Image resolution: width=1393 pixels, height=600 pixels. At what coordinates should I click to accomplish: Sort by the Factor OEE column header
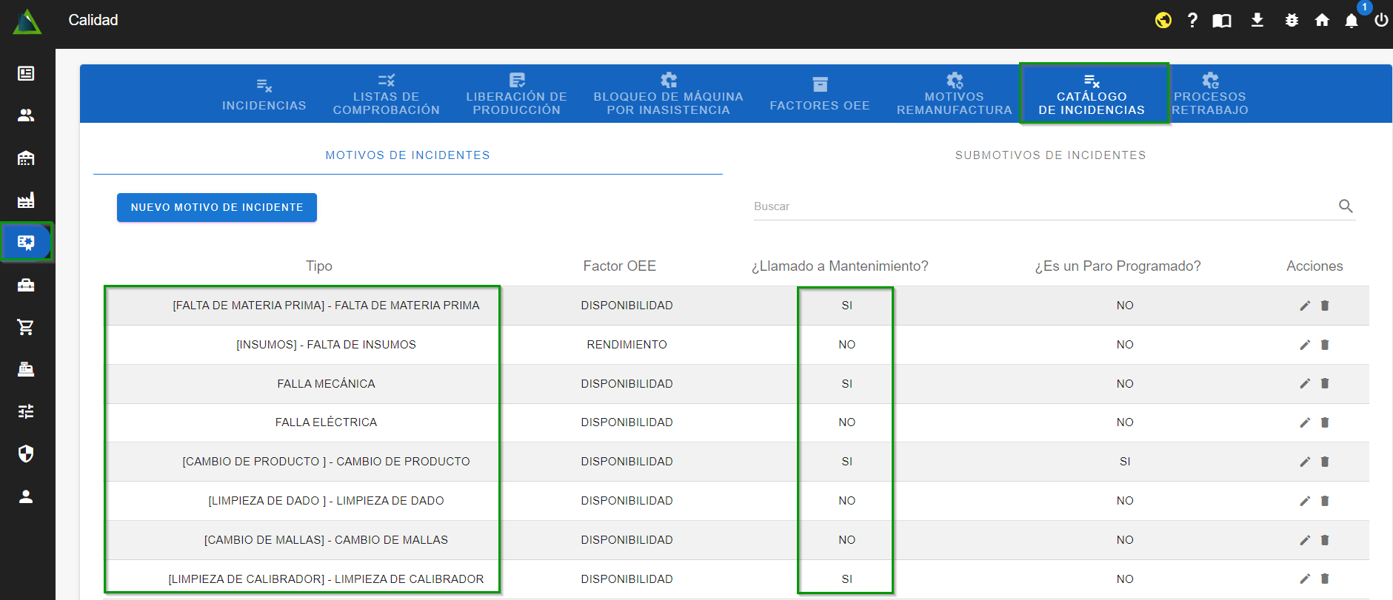coord(619,266)
